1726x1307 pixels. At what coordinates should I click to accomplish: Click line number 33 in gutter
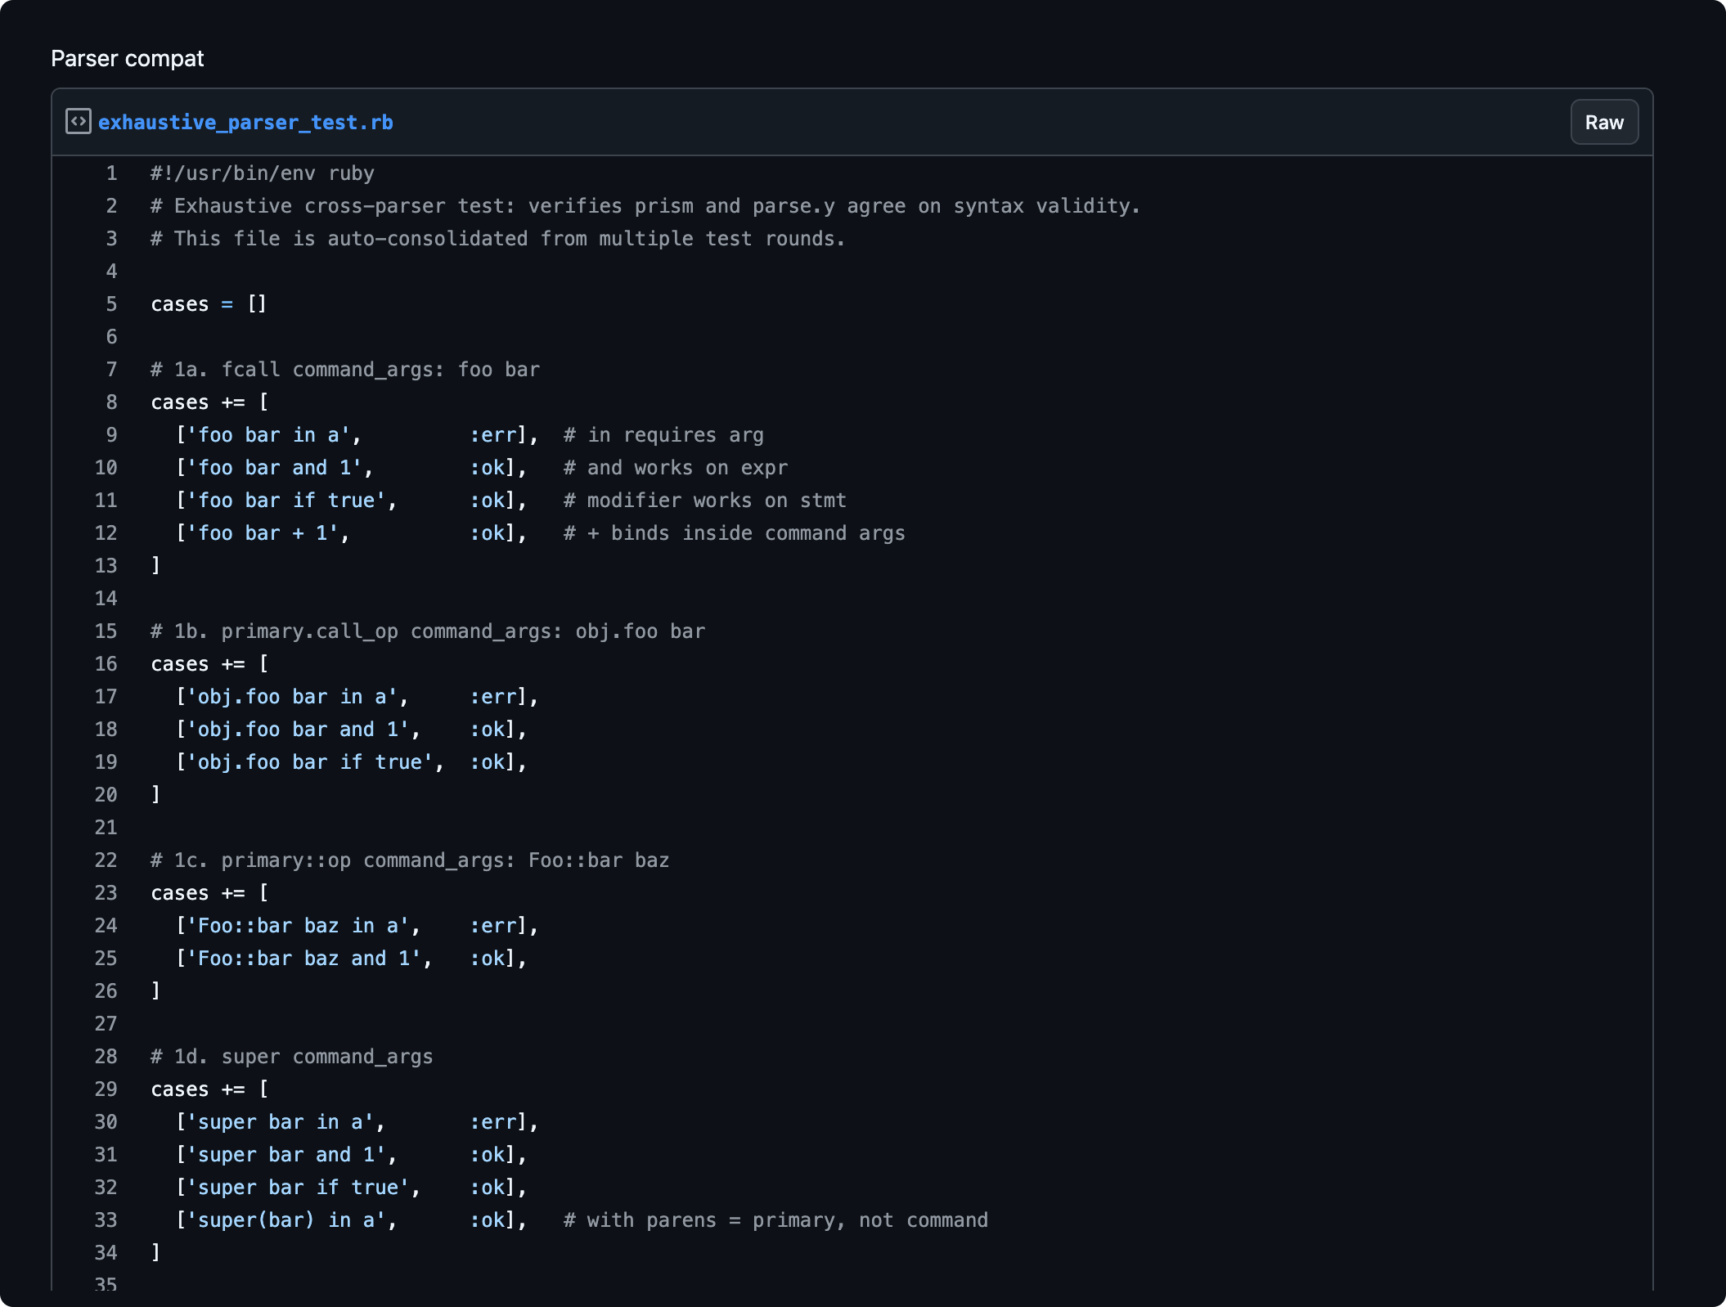(x=106, y=1220)
